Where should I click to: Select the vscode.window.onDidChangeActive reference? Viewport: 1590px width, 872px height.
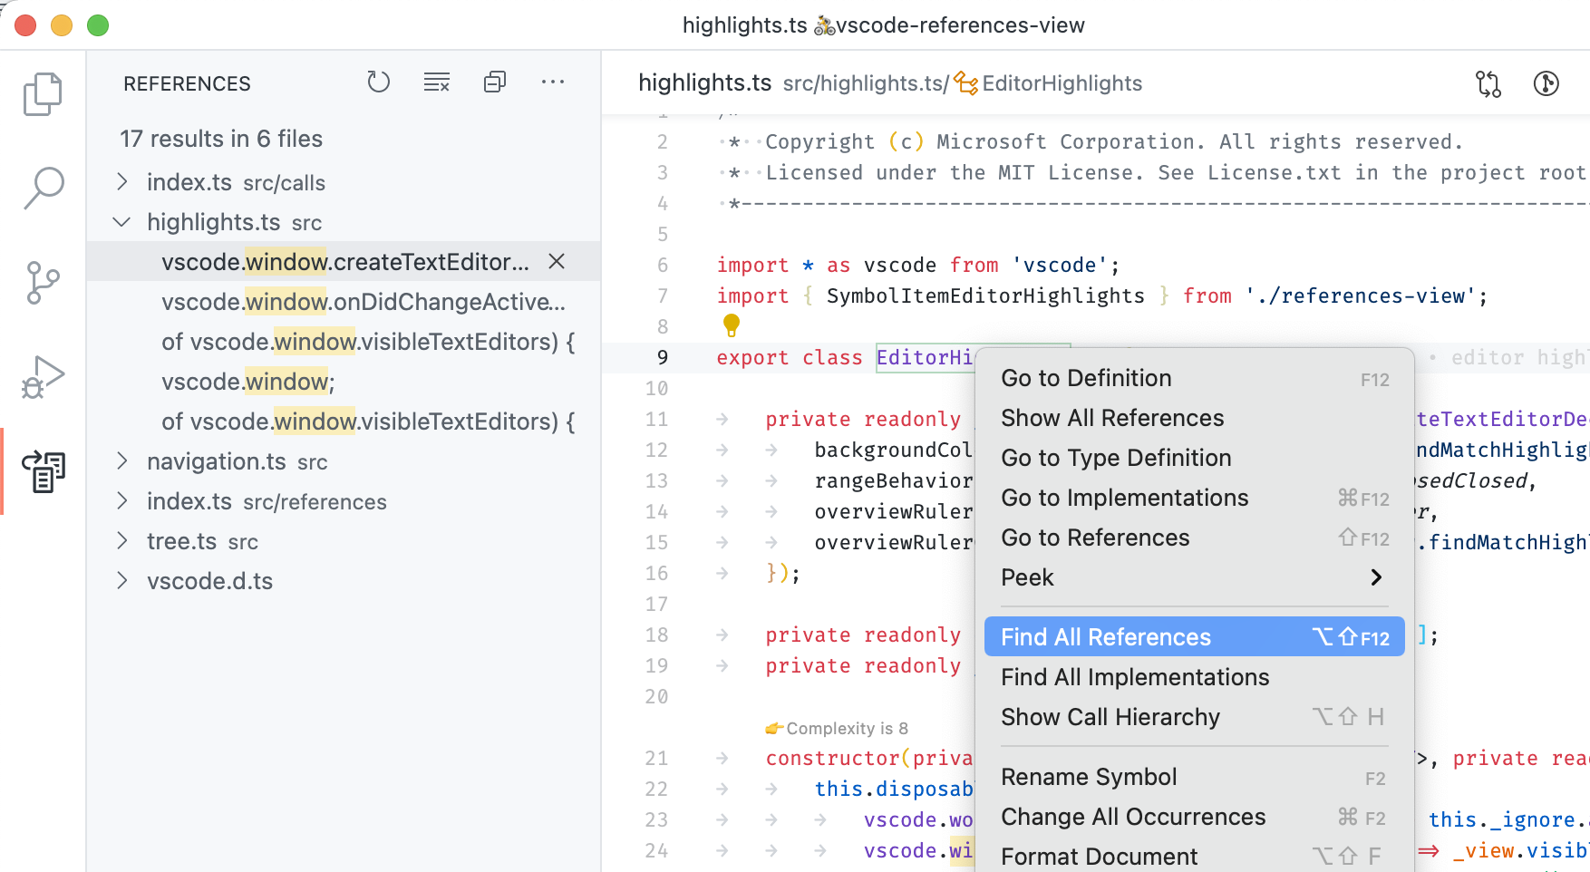363,302
